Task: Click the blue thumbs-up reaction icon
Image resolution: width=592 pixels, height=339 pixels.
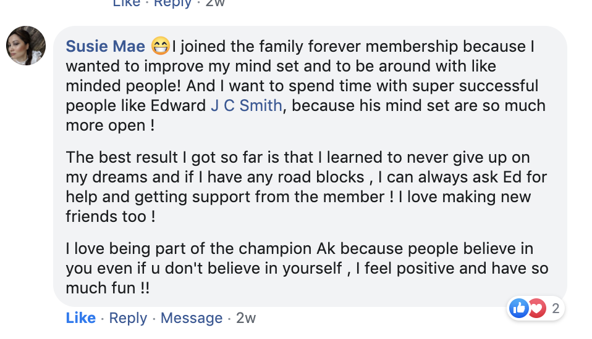Action: point(519,308)
